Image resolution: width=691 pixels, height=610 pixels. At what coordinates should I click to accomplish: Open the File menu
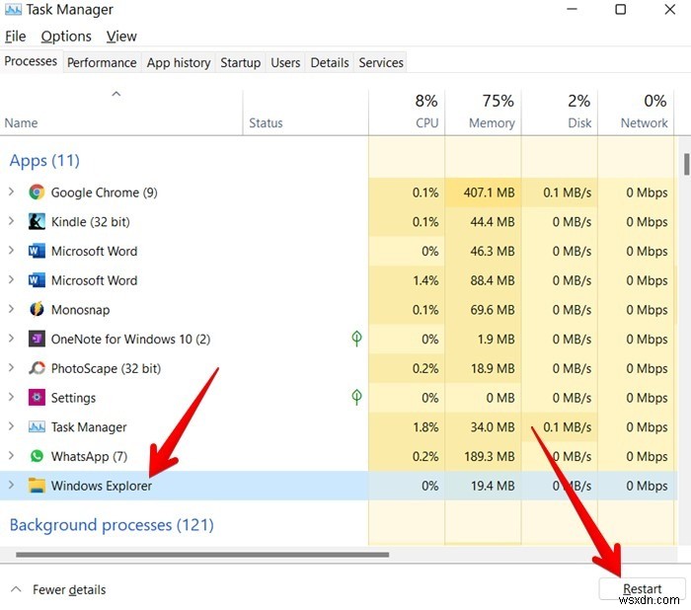pyautogui.click(x=16, y=37)
